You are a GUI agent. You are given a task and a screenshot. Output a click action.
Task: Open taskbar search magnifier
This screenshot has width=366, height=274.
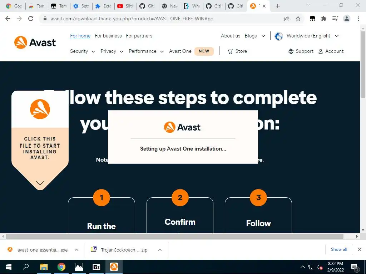tap(26, 267)
